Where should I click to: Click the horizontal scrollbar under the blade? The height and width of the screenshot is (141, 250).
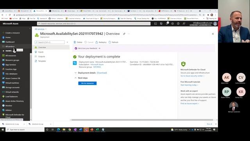(x=142, y=120)
